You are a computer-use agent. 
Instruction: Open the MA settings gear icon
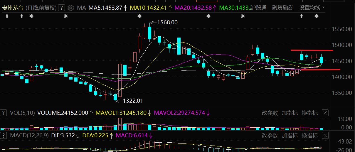[70, 8]
